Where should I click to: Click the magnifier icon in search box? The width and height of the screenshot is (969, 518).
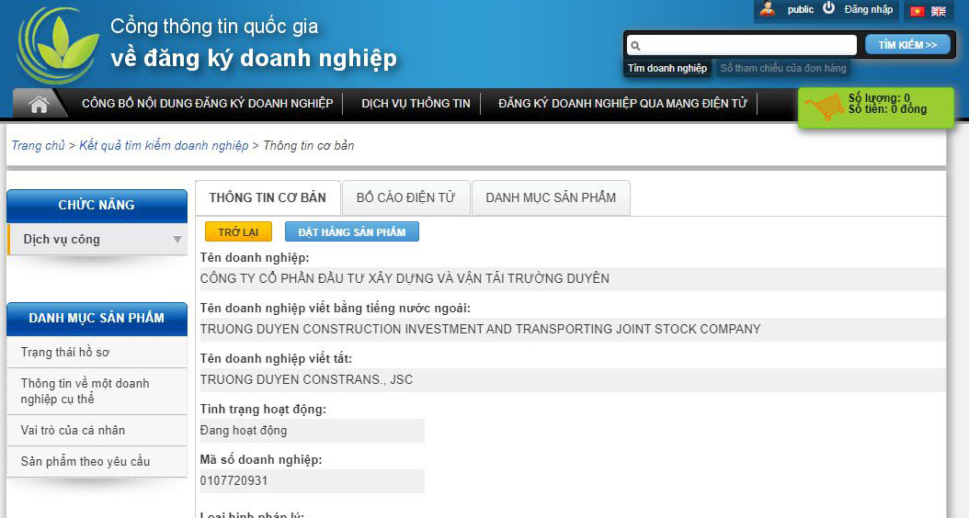[x=635, y=45]
